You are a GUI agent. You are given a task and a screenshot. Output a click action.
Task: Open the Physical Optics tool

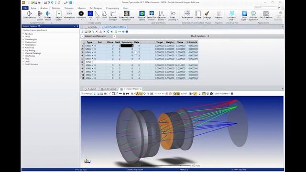[x=142, y=16]
